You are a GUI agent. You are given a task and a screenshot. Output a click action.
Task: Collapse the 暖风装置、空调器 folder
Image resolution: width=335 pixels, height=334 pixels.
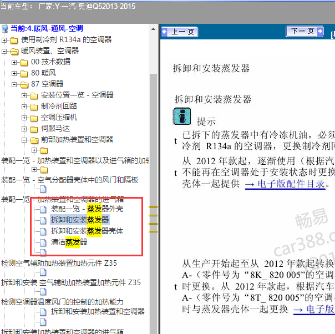tap(4, 51)
